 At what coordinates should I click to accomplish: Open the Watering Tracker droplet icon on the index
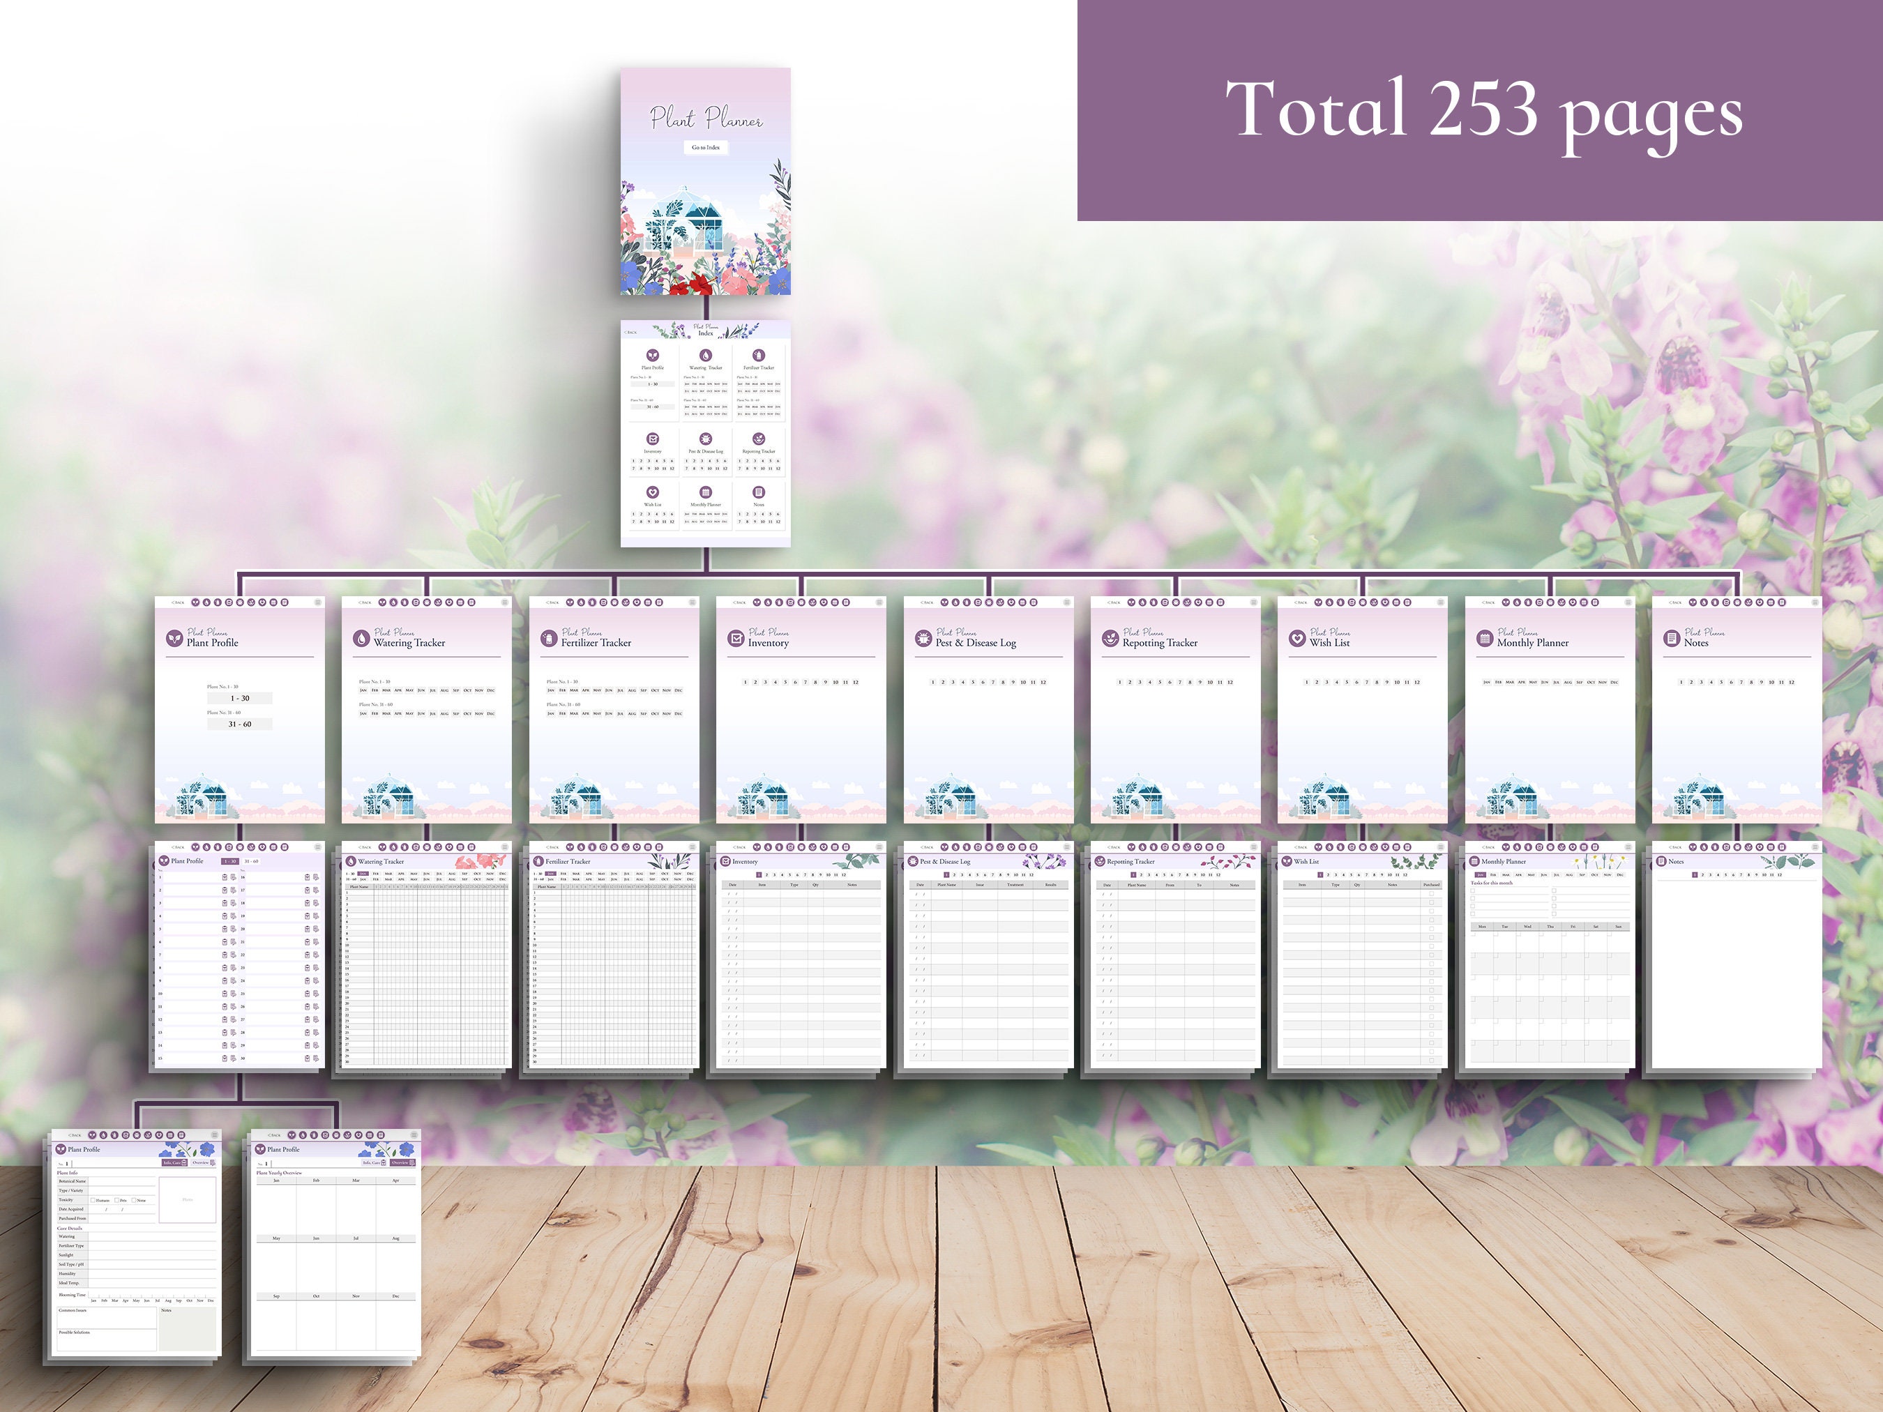pos(706,356)
